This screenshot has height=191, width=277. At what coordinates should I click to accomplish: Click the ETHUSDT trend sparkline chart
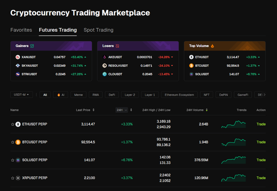click(233, 124)
